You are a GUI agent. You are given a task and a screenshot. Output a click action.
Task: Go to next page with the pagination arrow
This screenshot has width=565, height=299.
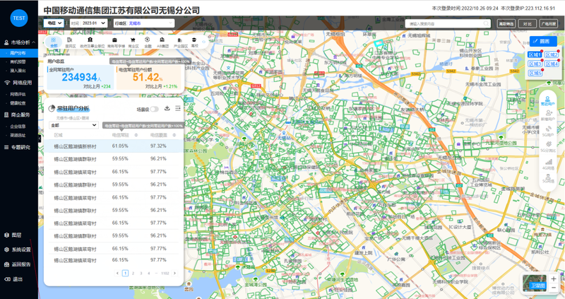pyautogui.click(x=174, y=274)
